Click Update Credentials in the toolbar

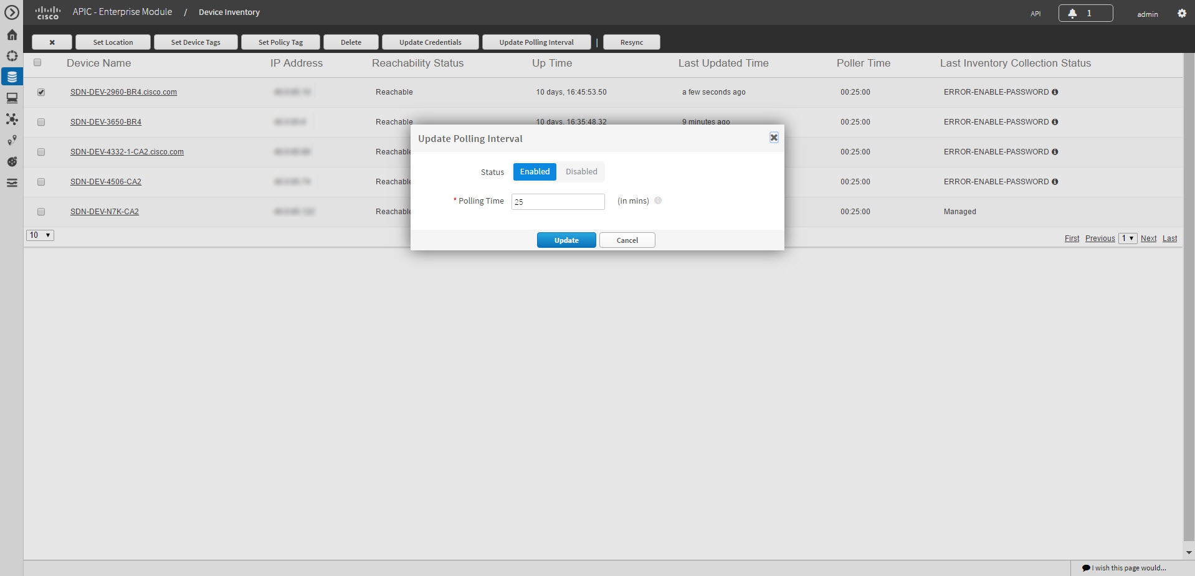430,42
